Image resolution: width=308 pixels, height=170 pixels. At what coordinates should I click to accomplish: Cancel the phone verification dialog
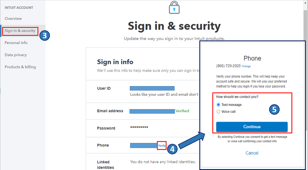(252, 153)
